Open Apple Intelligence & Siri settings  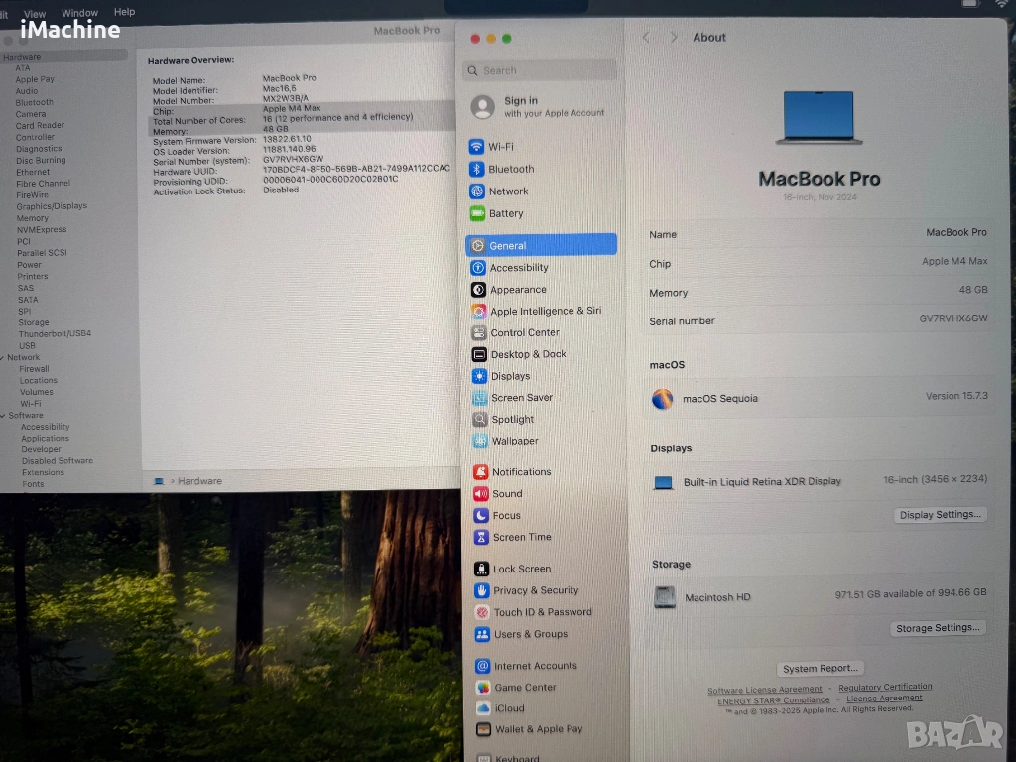click(545, 311)
